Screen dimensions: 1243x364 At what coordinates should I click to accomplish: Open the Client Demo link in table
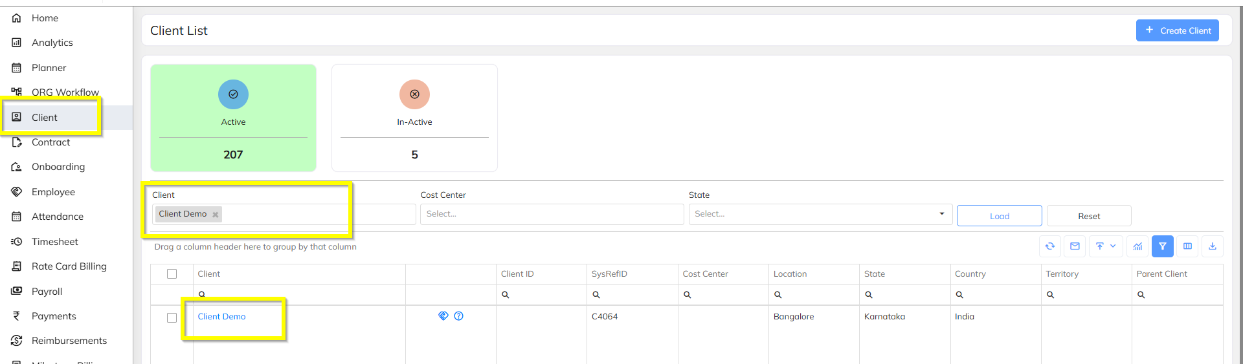(221, 317)
